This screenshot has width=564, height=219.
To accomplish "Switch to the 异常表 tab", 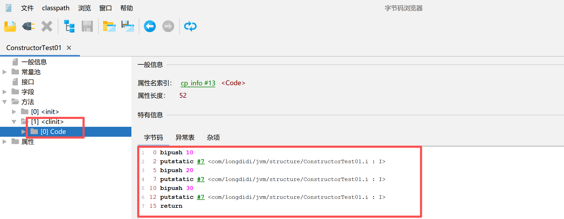I will click(x=185, y=138).
